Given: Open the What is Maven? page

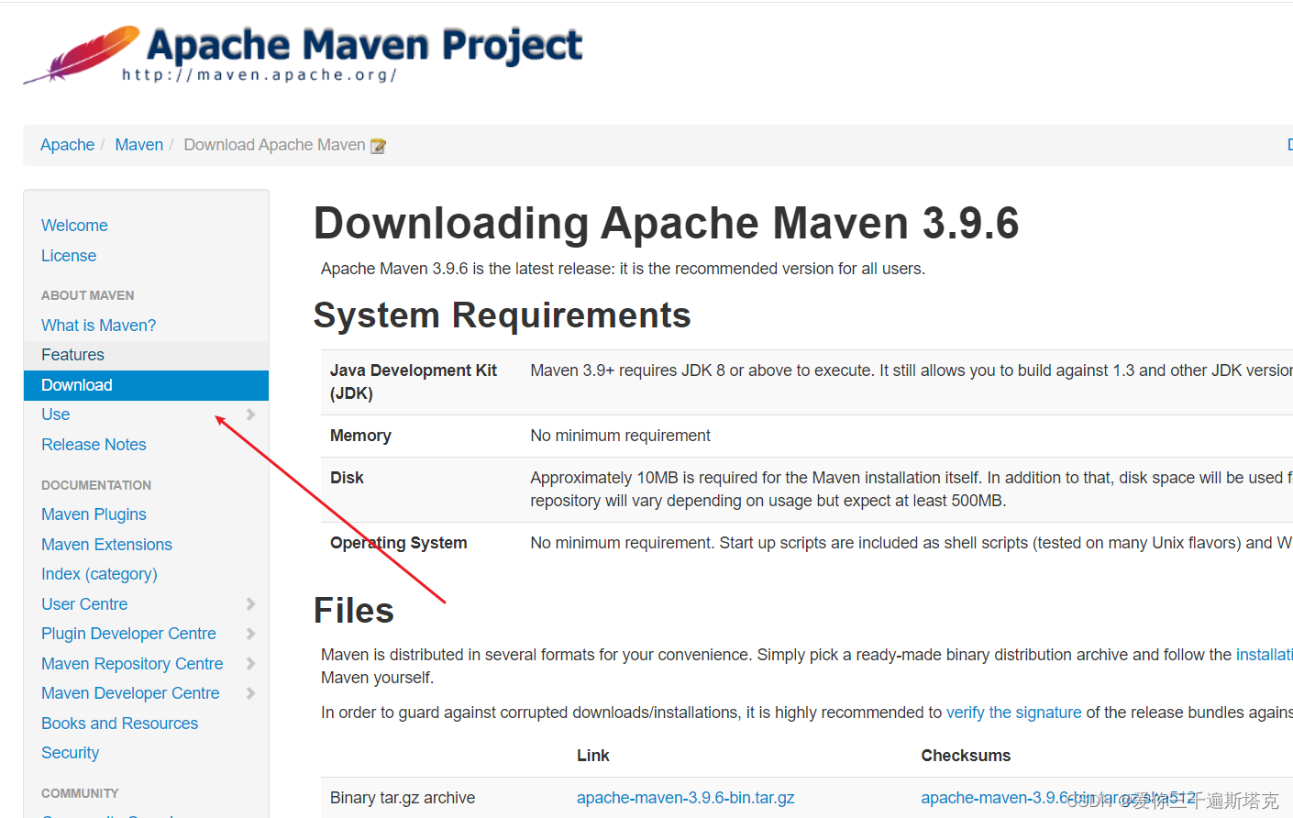Looking at the screenshot, I should point(98,325).
